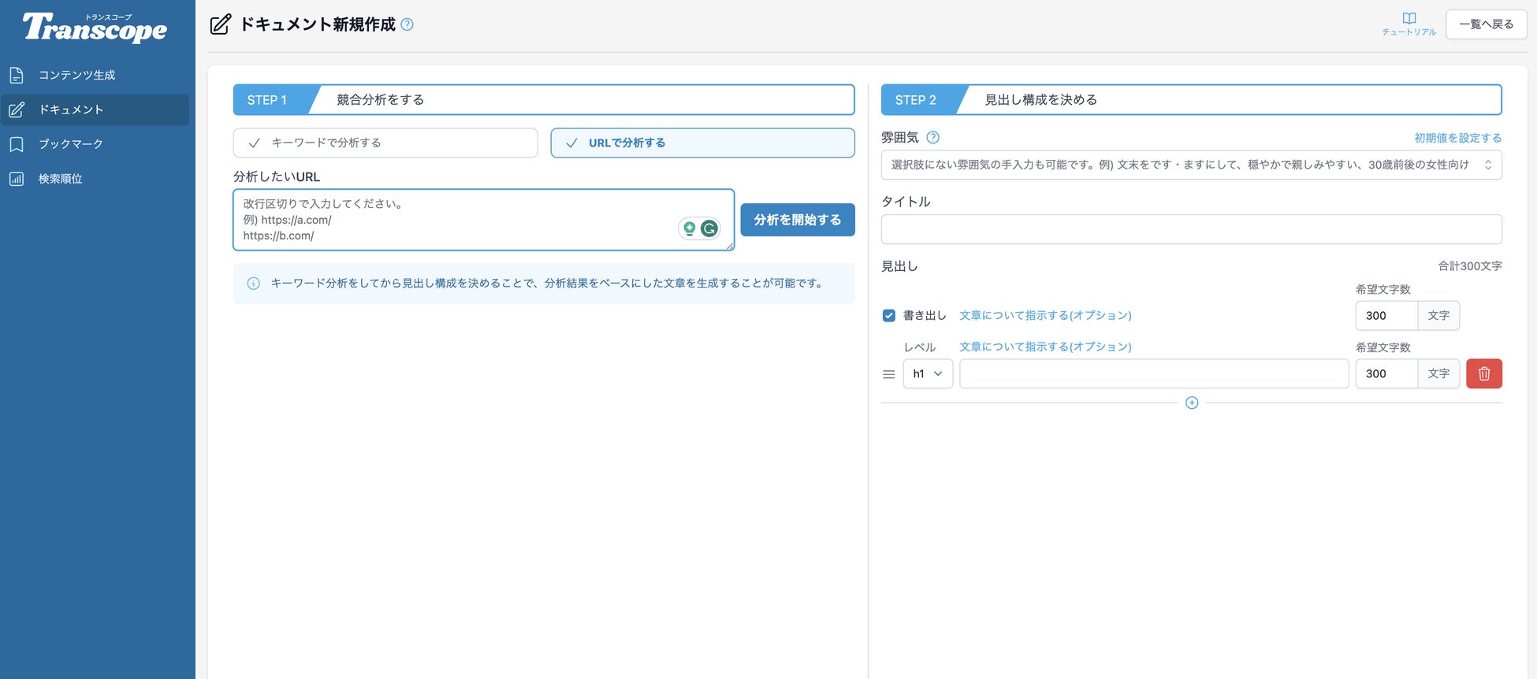The height and width of the screenshot is (679, 1537).
Task: Click the チュートリアル link text
Action: click(x=1409, y=32)
